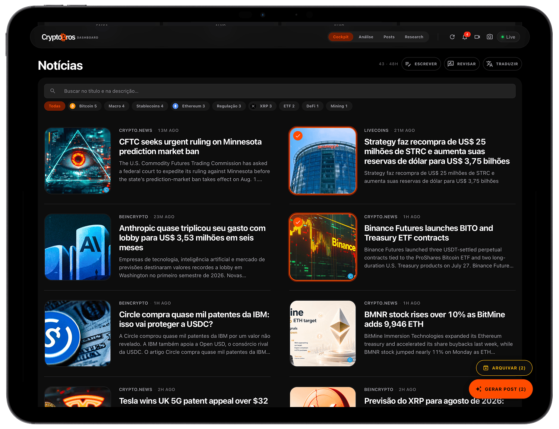Viewport: 559px width, 429px height.
Task: Open Previsão do XRP headline
Action: click(x=434, y=401)
